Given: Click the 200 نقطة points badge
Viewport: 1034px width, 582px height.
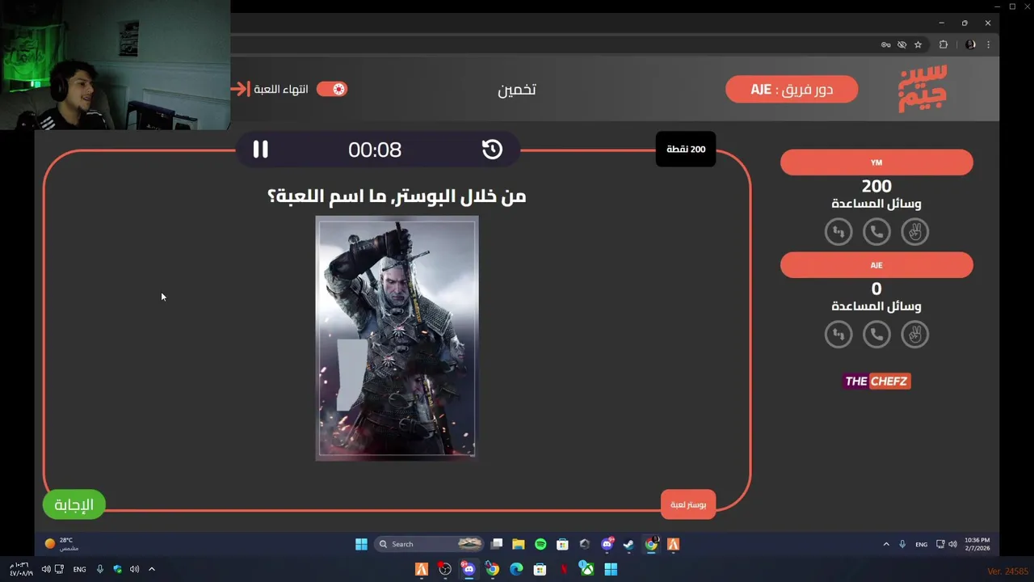Looking at the screenshot, I should 686,150.
